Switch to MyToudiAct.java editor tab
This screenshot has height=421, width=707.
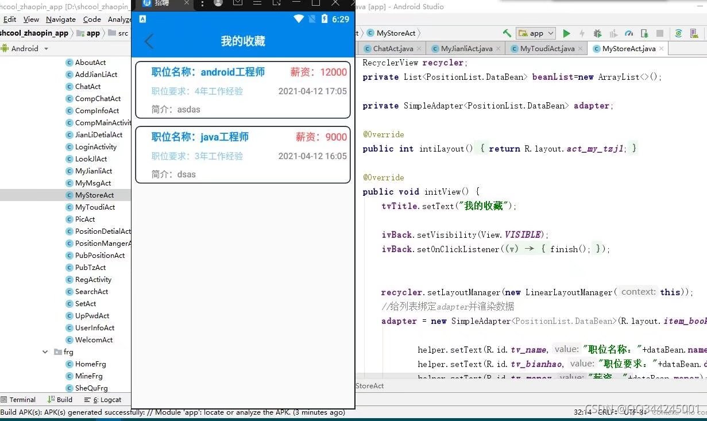[x=547, y=49]
